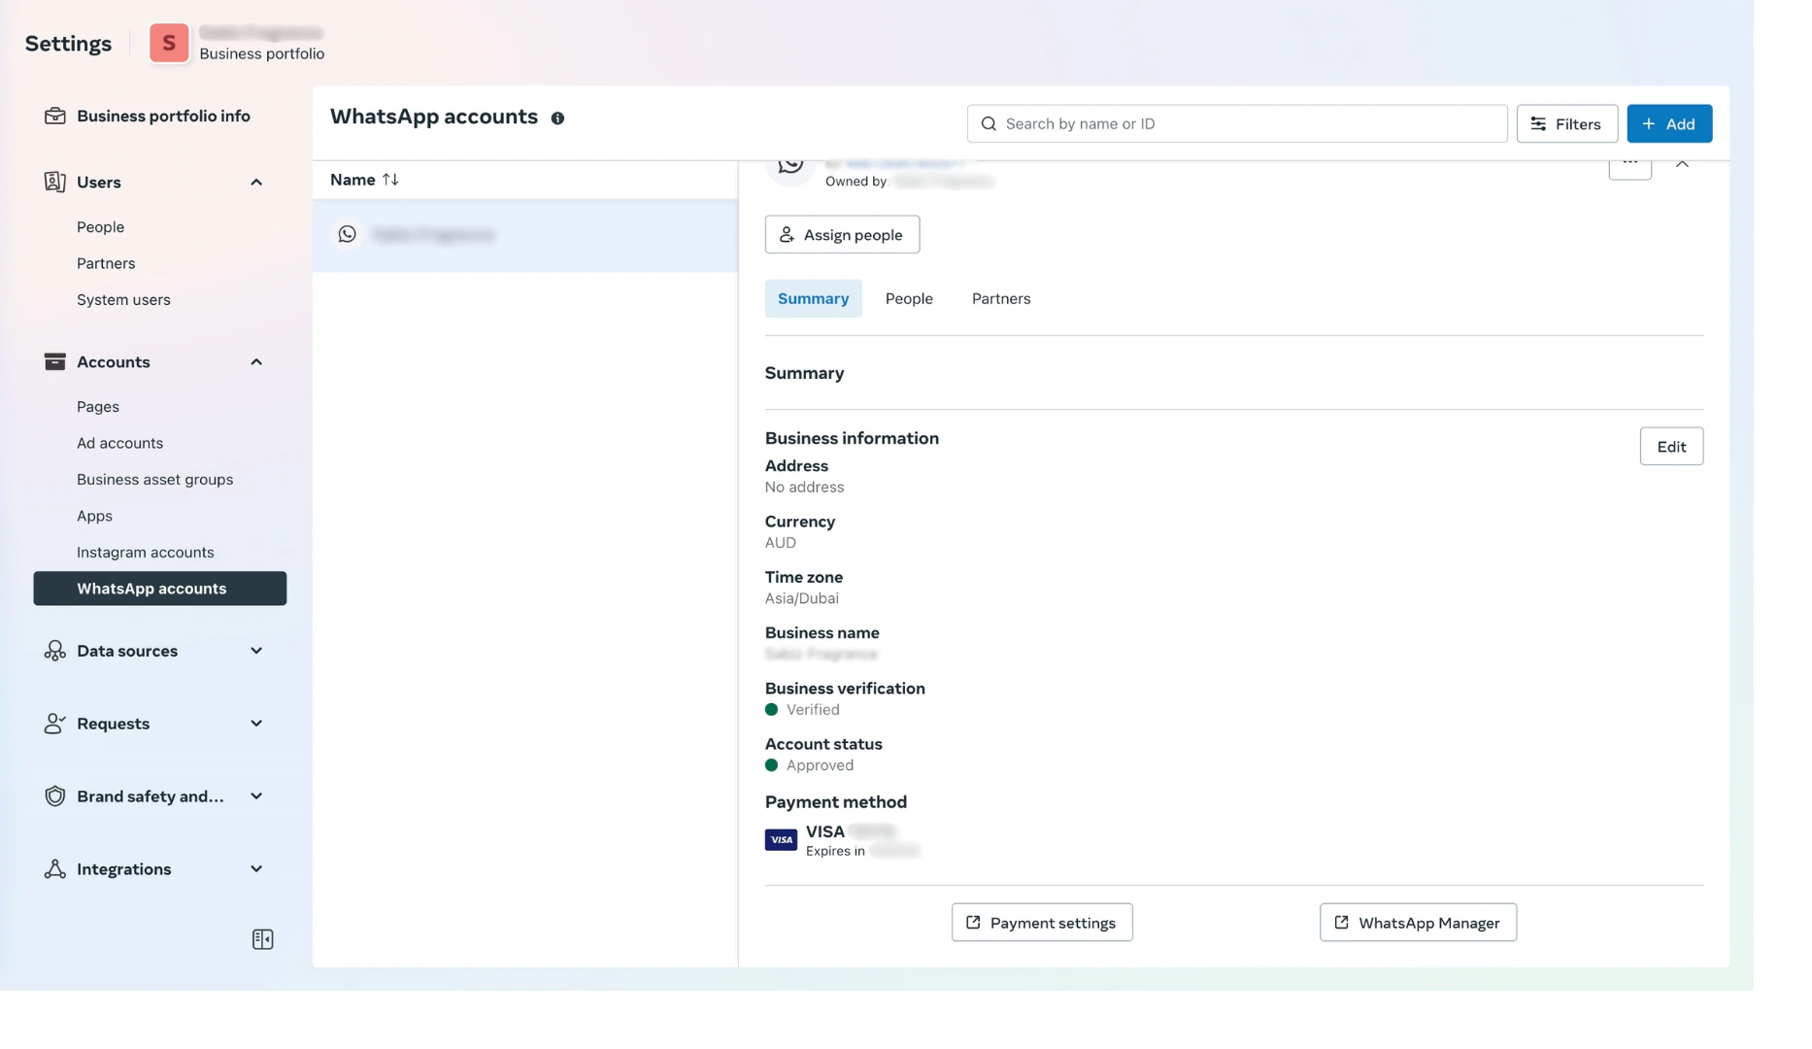Click the Brand safety shield icon

[55, 796]
